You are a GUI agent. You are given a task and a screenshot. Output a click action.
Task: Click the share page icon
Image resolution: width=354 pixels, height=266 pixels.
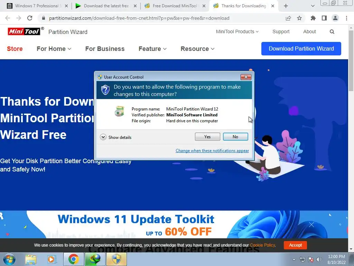pos(288,18)
